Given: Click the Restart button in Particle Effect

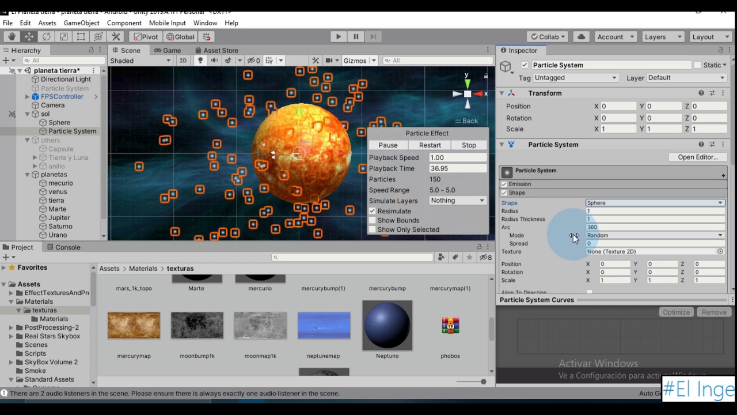Looking at the screenshot, I should point(430,145).
